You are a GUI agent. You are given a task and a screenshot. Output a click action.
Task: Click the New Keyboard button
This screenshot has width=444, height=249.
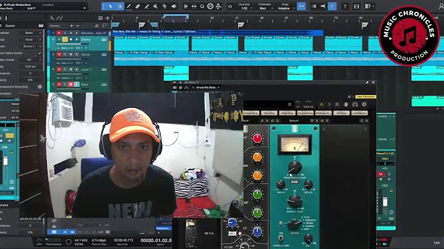pyautogui.click(x=365, y=96)
